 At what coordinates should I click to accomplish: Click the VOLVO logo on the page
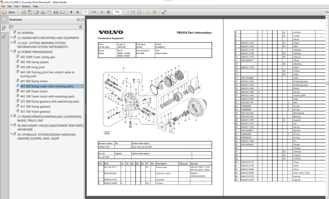pos(111,32)
